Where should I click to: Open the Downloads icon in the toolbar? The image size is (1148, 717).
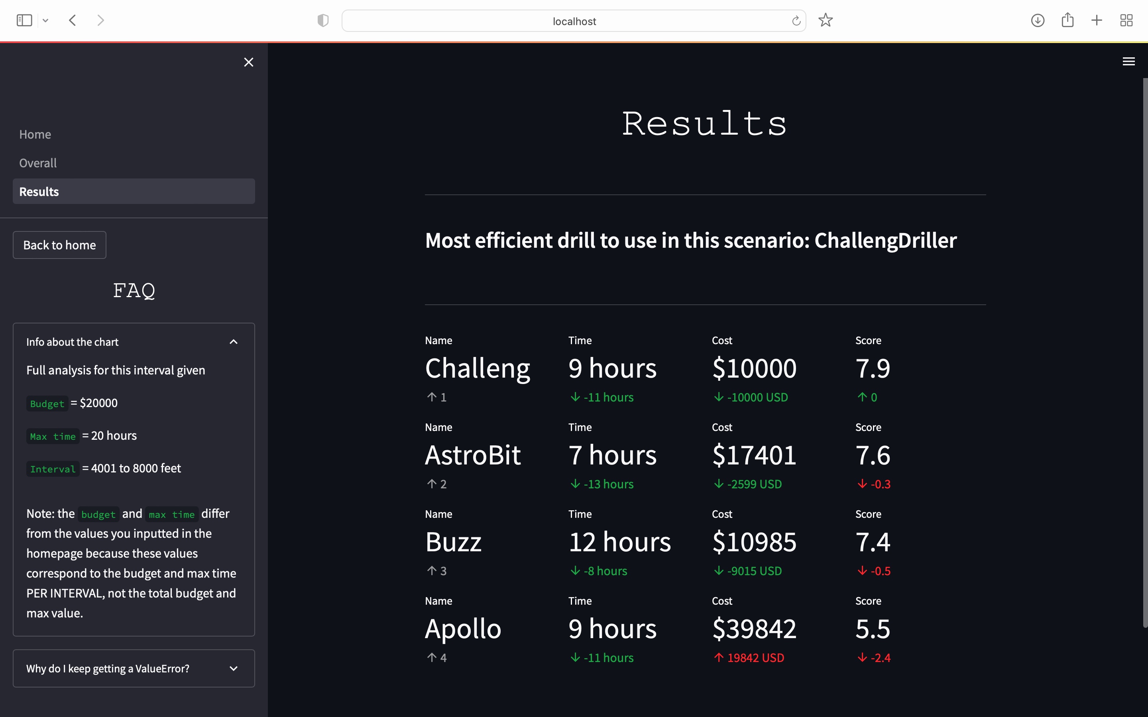coord(1038,20)
